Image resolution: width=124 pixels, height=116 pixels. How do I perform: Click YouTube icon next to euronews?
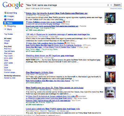click(77, 96)
